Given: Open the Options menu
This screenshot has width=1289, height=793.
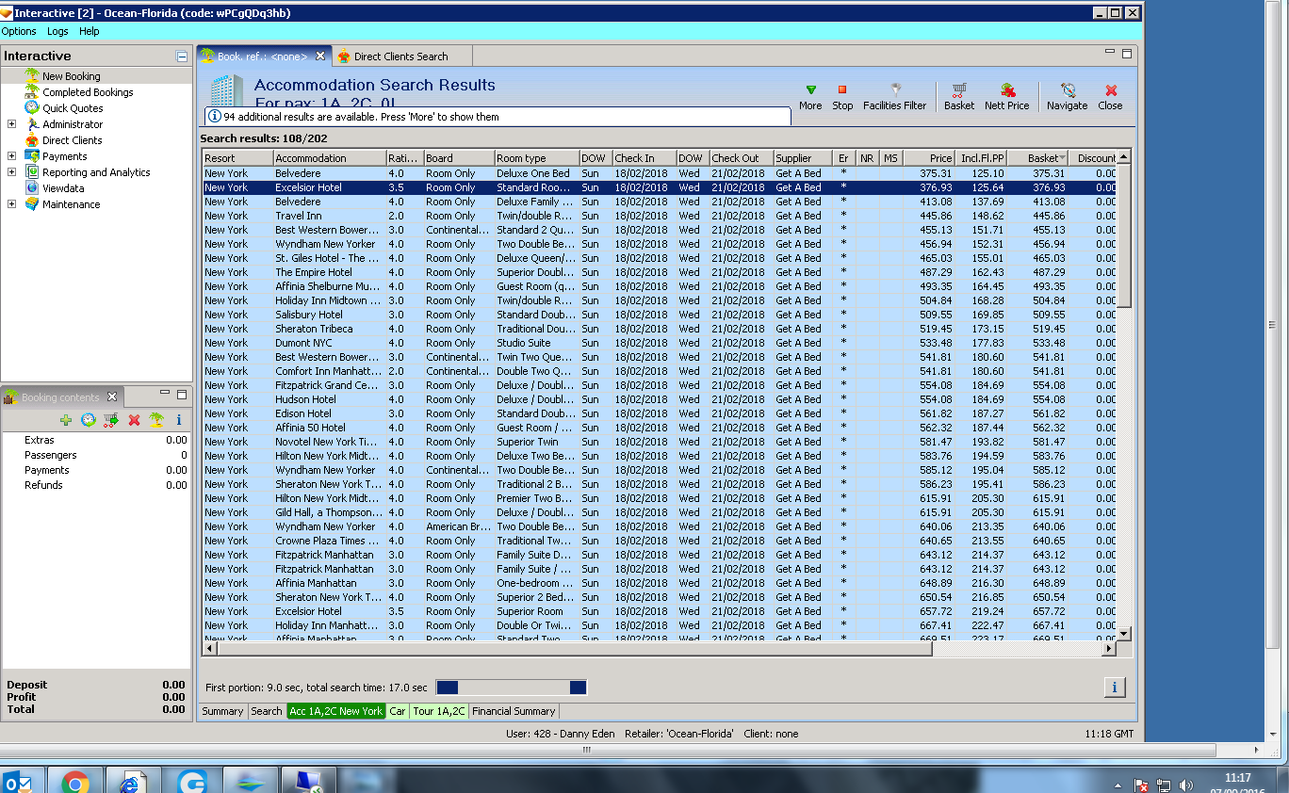Looking at the screenshot, I should point(19,31).
